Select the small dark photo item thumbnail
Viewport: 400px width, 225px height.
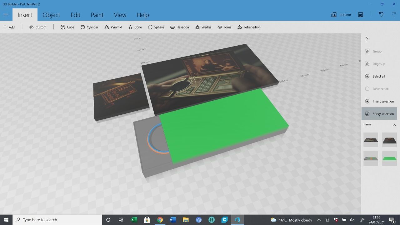tap(389, 140)
